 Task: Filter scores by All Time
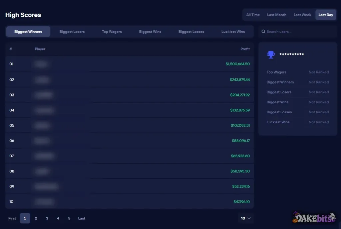coord(253,15)
